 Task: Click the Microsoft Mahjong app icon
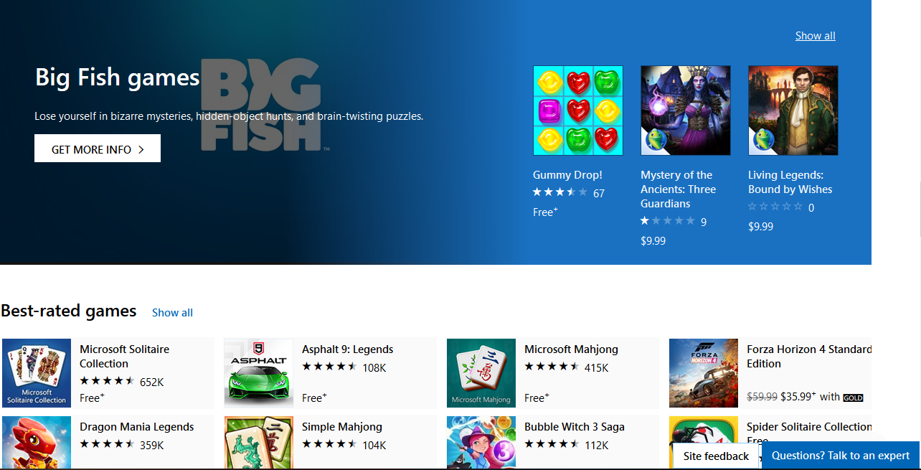click(481, 373)
